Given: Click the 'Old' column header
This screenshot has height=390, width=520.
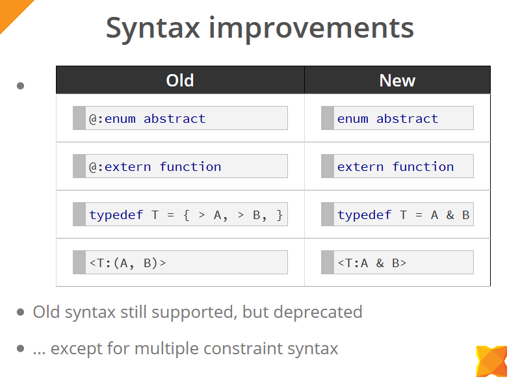Looking at the screenshot, I should point(180,80).
